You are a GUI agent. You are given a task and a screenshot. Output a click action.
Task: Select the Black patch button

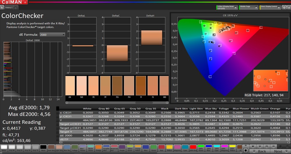tap(43, 148)
